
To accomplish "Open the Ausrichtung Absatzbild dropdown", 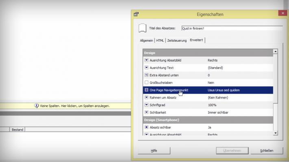I will point(146,60).
